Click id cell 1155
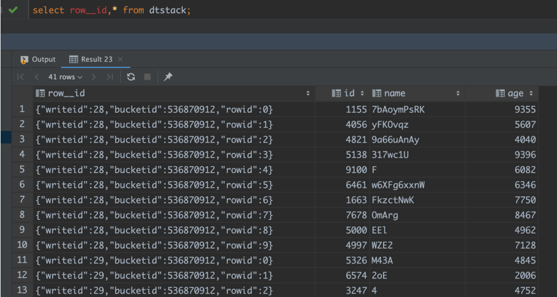The height and width of the screenshot is (297, 557). (x=342, y=110)
